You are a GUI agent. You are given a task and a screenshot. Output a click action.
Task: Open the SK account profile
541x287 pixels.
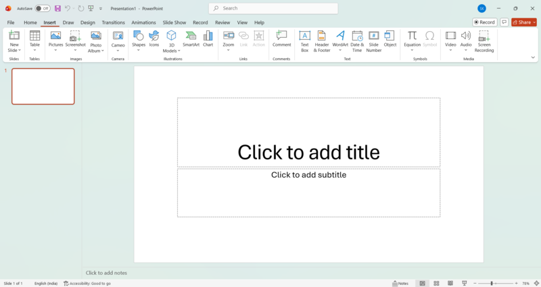pos(481,9)
